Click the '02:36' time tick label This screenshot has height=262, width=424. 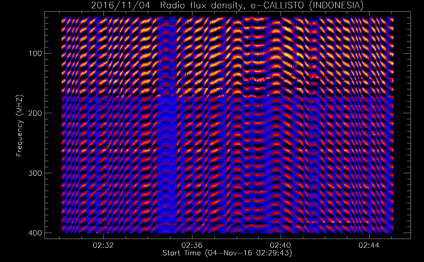pos(192,245)
